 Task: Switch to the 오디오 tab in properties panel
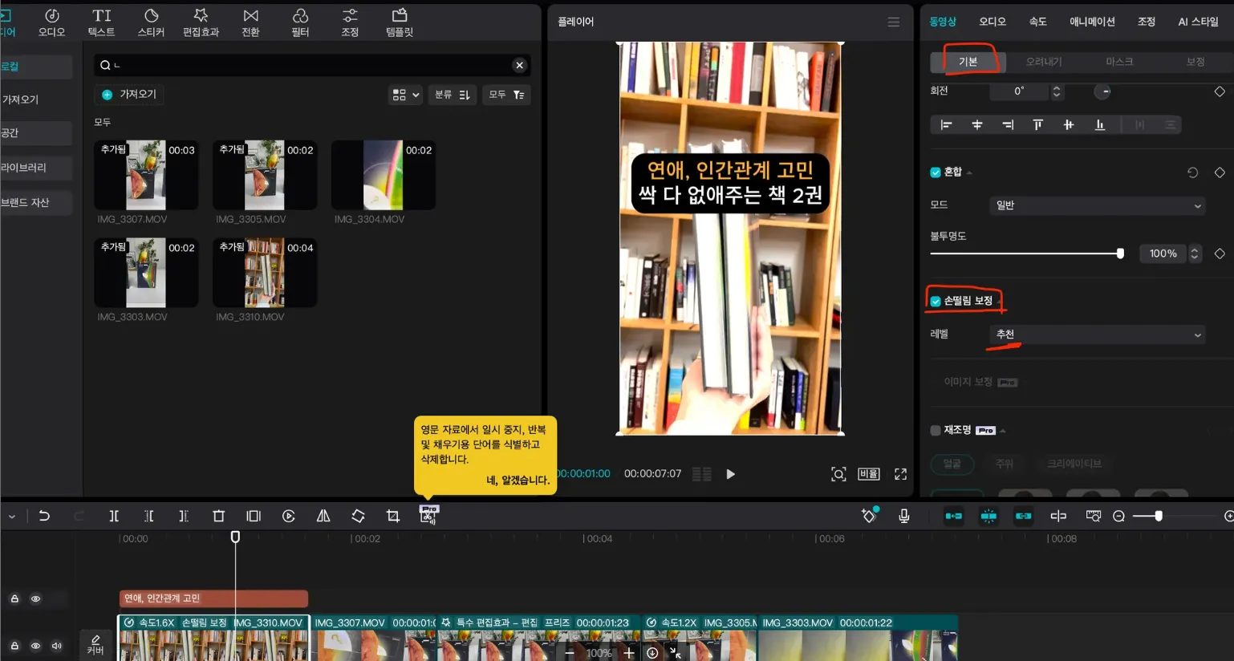992,22
